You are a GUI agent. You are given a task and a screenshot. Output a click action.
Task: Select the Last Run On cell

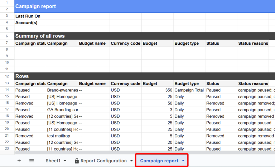(30, 16)
